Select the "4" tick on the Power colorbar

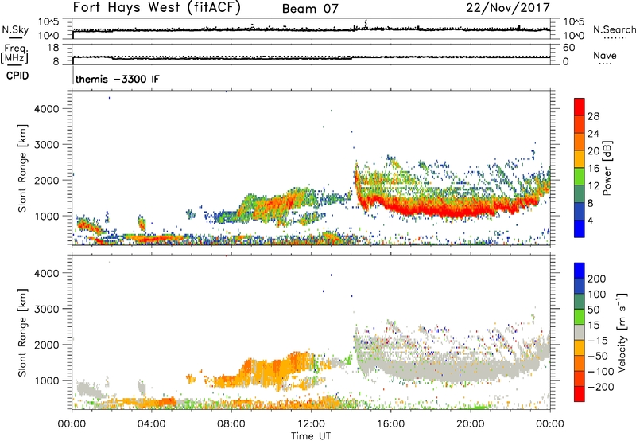click(590, 220)
